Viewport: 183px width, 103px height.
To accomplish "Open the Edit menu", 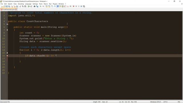I will 5,4.
